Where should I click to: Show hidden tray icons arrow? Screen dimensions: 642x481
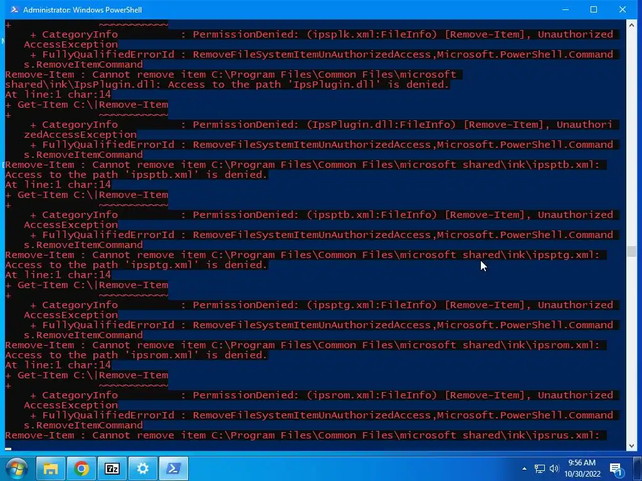[524, 468]
